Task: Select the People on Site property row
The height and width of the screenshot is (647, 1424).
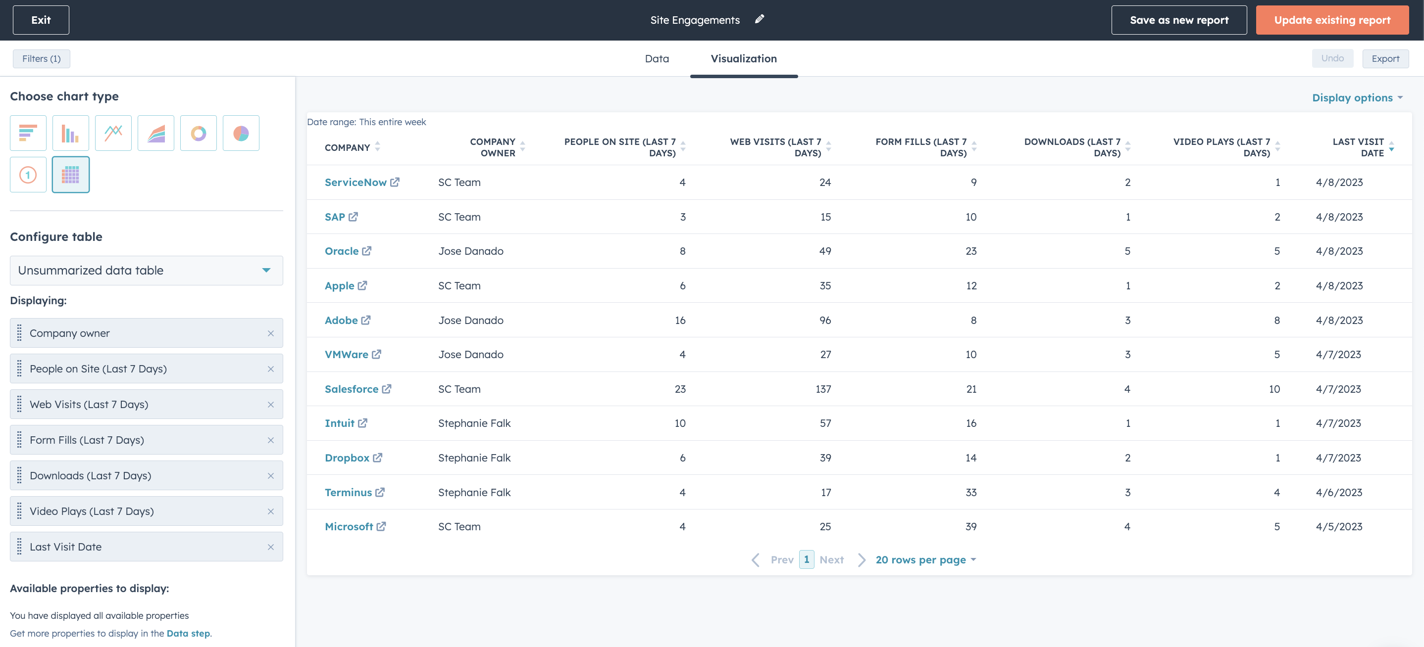Action: coord(147,369)
